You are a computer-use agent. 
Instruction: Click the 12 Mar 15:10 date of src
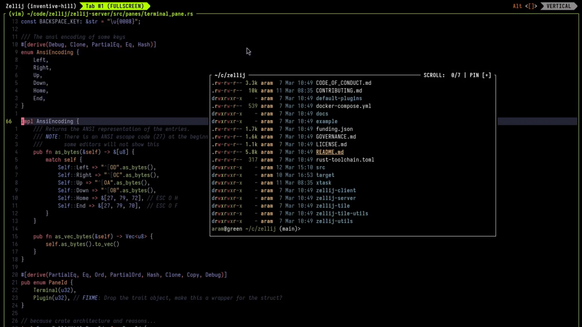pos(294,168)
